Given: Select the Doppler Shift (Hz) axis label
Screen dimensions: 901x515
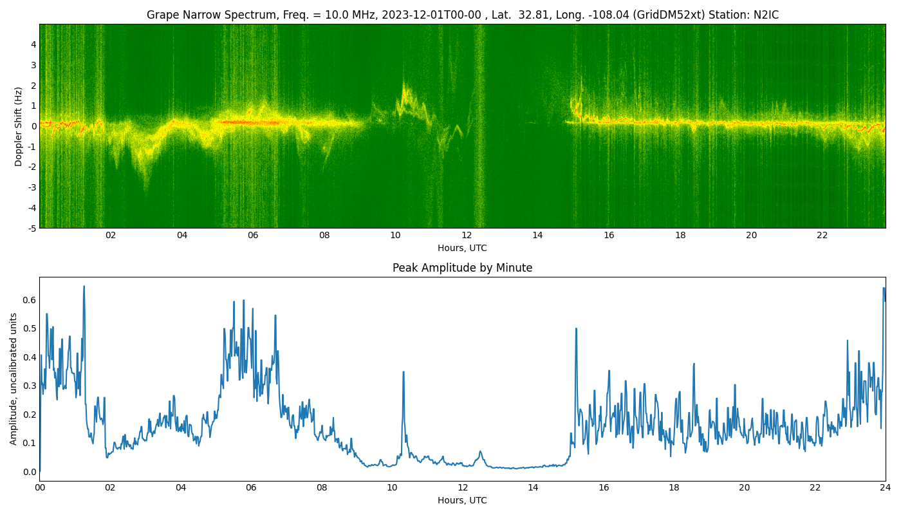Looking at the screenshot, I should pyautogui.click(x=19, y=126).
